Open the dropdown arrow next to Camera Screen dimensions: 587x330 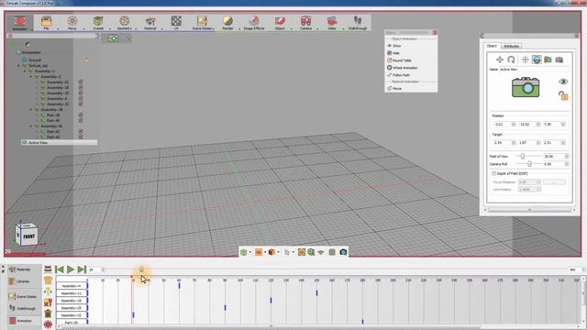coord(317,28)
